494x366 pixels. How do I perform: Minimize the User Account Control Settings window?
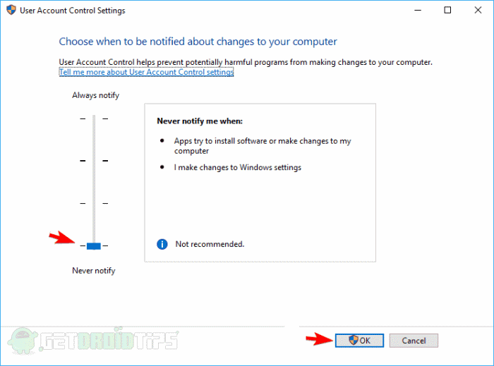(414, 11)
